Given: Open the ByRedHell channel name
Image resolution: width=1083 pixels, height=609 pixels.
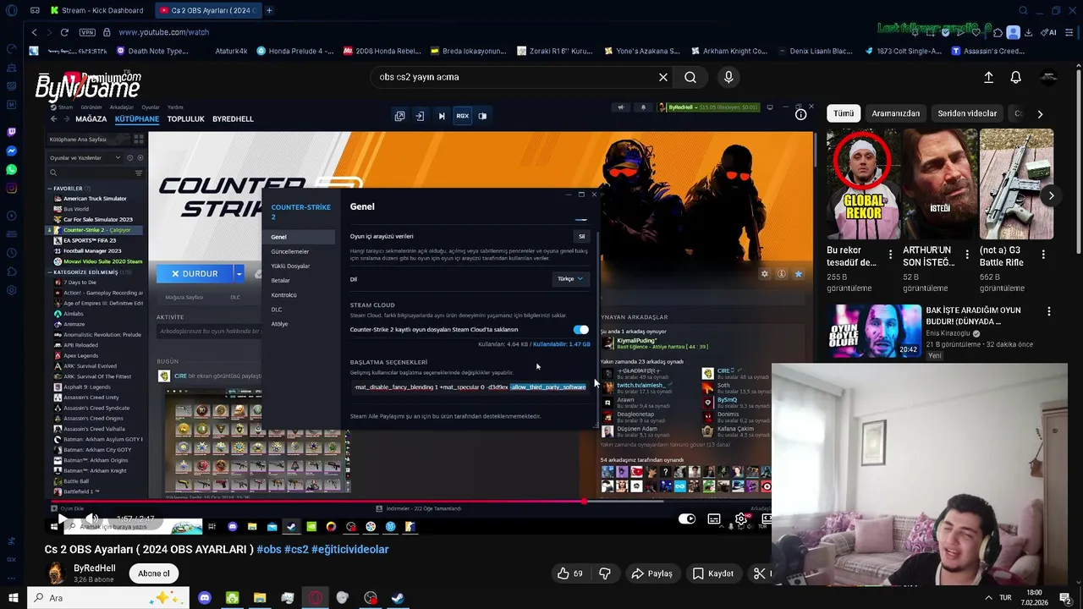Looking at the screenshot, I should [95, 568].
